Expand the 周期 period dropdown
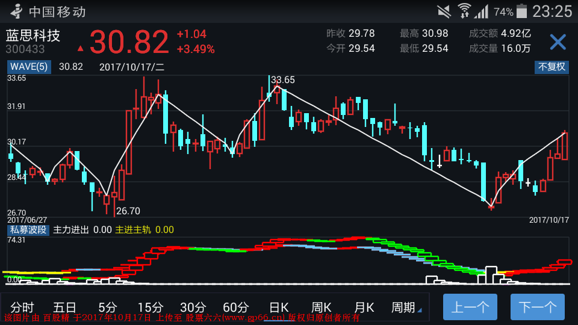 tap(406, 308)
